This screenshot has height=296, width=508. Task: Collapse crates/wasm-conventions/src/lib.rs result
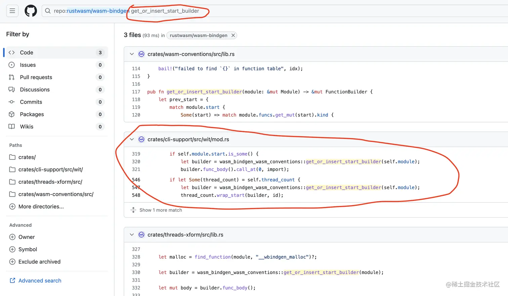click(132, 54)
